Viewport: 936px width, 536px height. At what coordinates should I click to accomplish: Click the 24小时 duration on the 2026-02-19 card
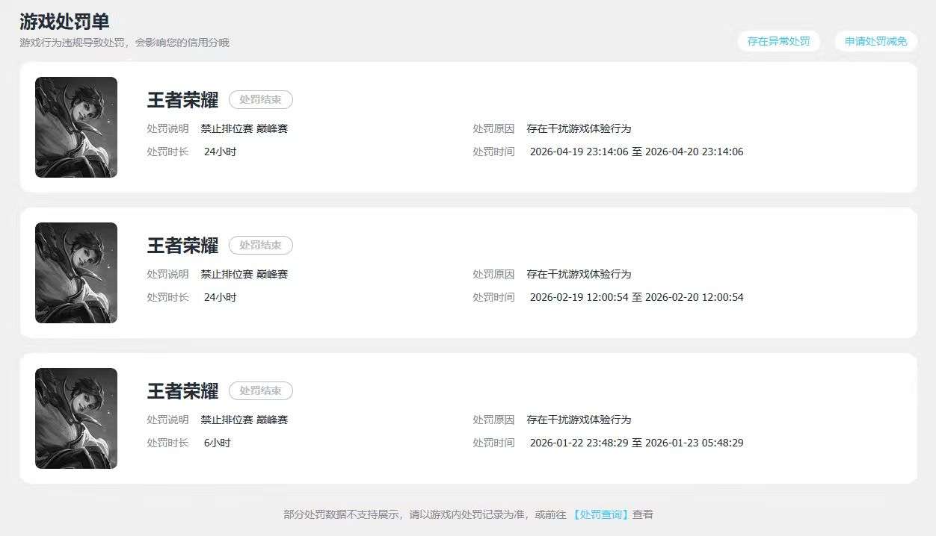click(x=220, y=297)
